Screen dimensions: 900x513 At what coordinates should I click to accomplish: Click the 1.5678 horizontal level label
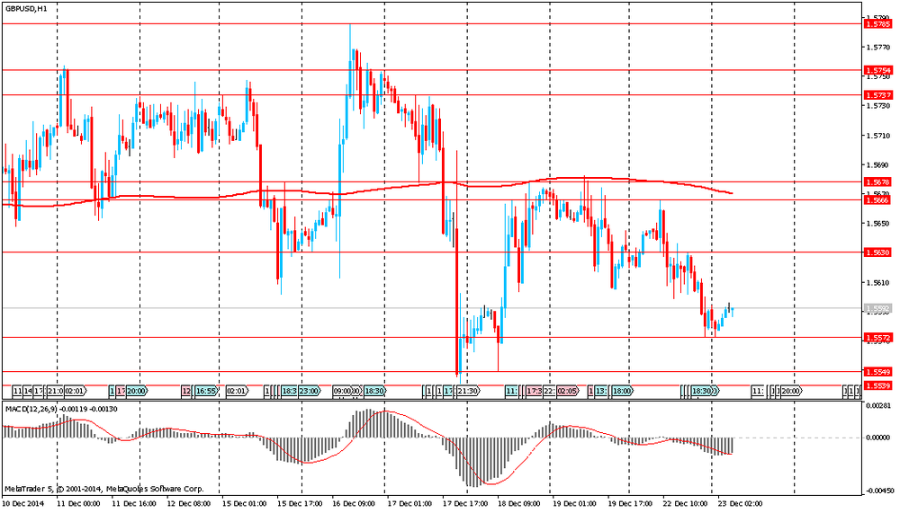click(877, 182)
